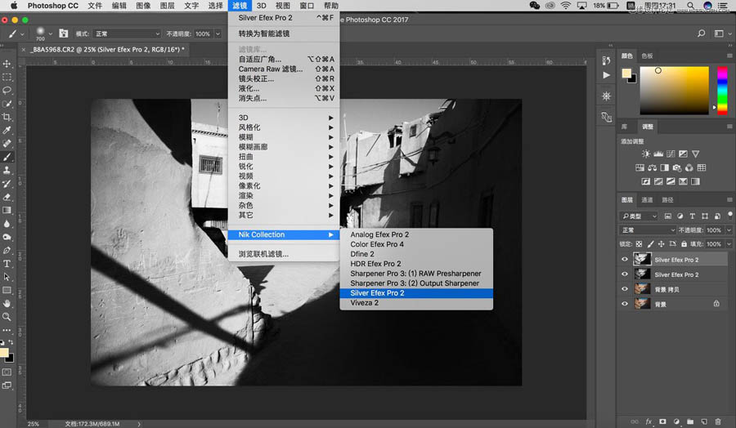Toggle lock image pixels brush icon
The width and height of the screenshot is (736, 428).
point(650,243)
